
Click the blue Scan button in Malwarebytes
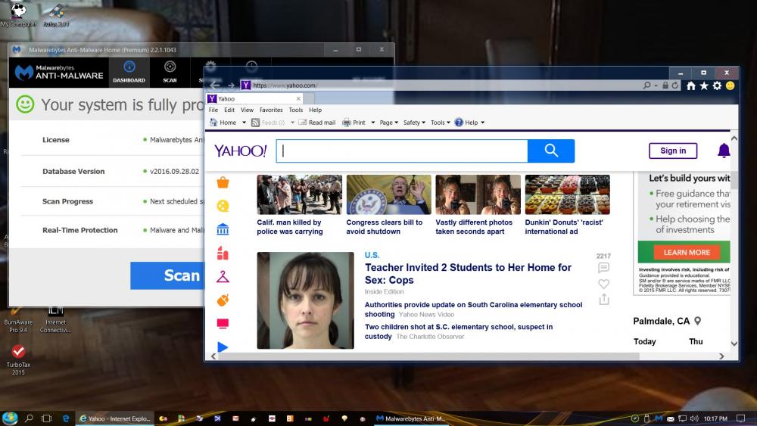(167, 275)
